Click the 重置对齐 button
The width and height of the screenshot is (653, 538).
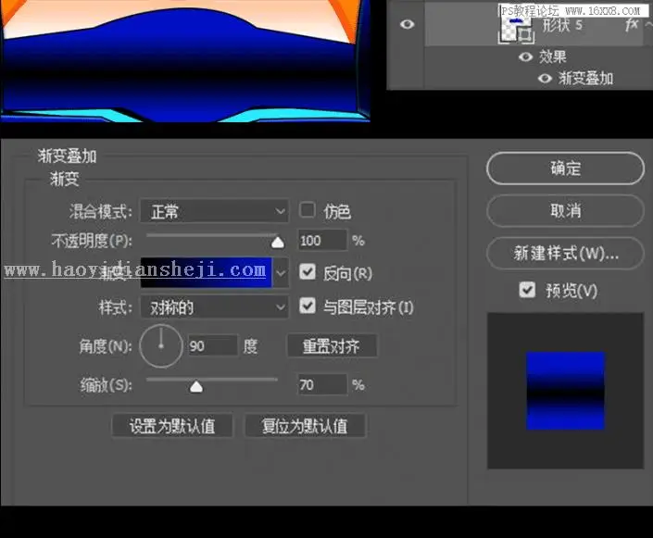(332, 346)
